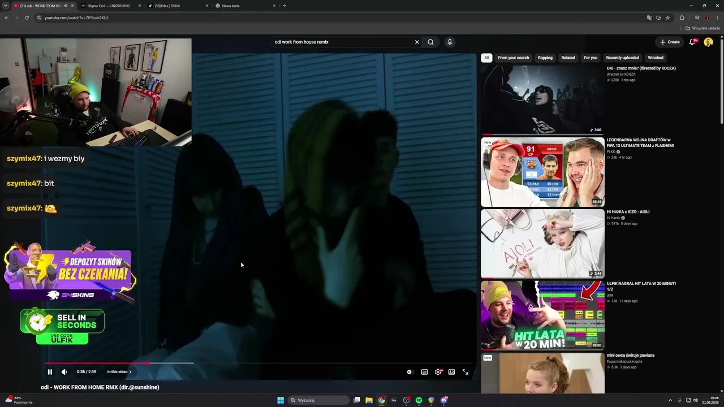
Task: Open 'ULFIK NAGRAŁ HIT LATA' video title
Action: 641,287
